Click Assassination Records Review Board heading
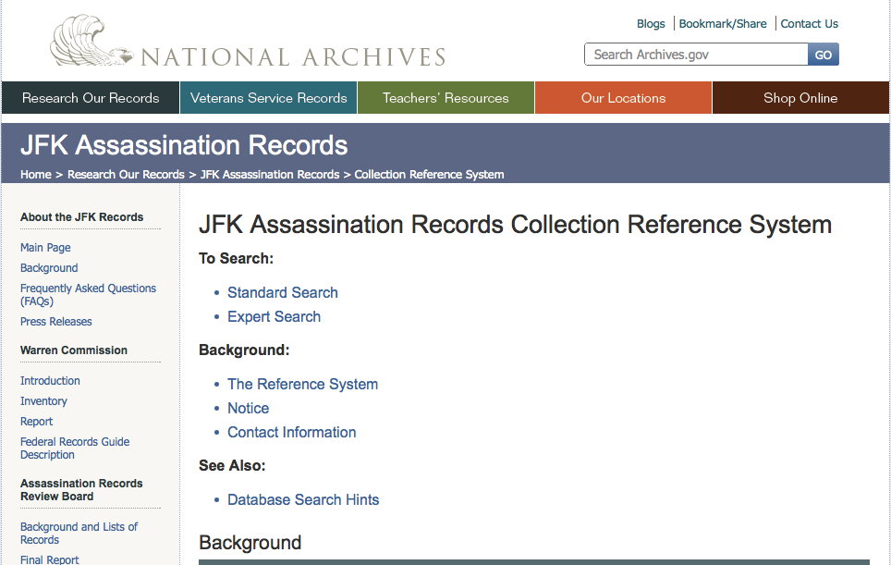891x565 pixels. point(81,490)
